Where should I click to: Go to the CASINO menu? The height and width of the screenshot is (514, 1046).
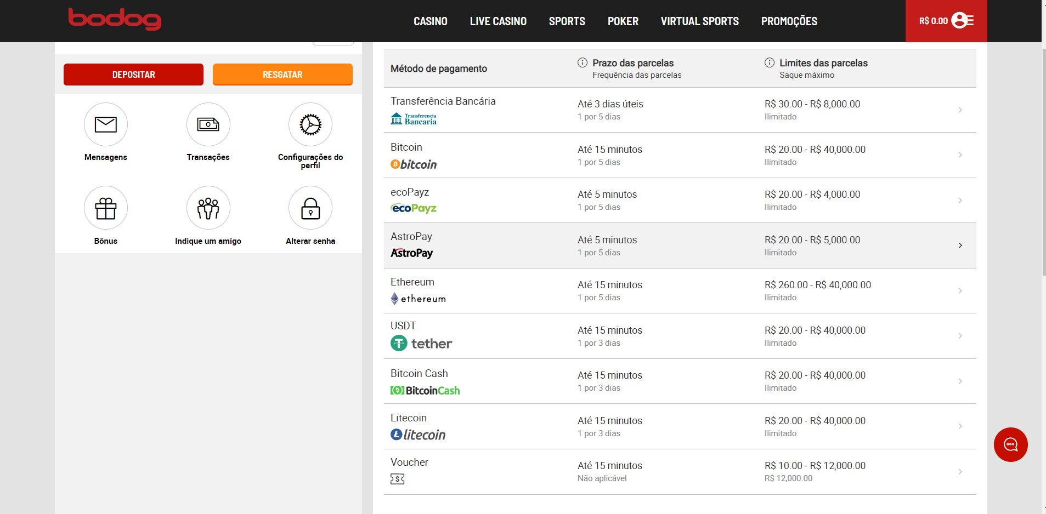click(431, 21)
